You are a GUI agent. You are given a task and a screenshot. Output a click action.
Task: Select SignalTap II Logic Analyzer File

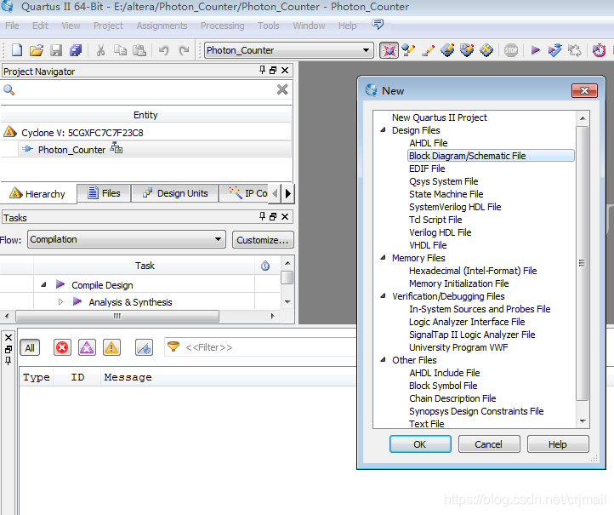coord(472,335)
